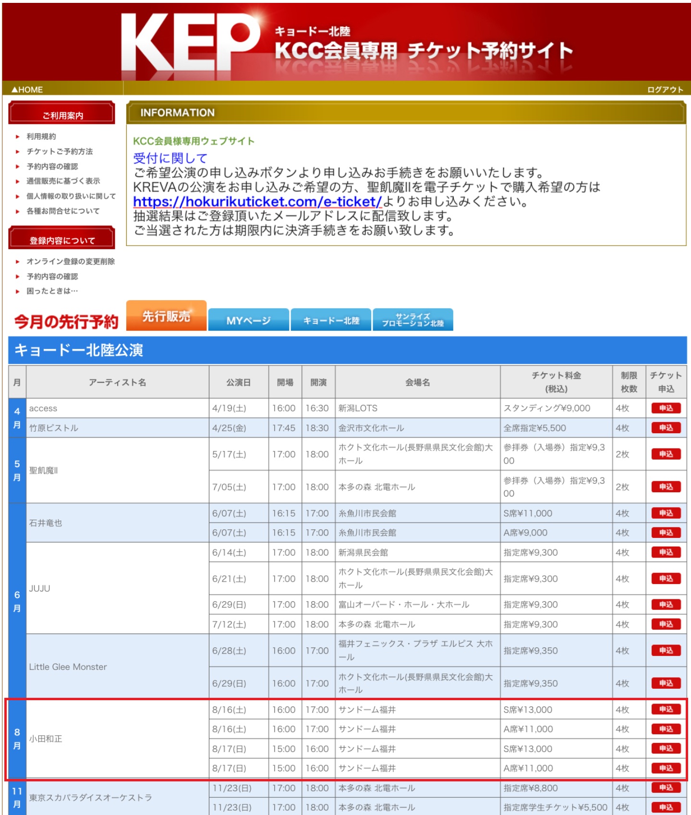Open 予約内容の確認 under 登録内容について
Viewport: 691px width, 815px height.
click(x=52, y=276)
